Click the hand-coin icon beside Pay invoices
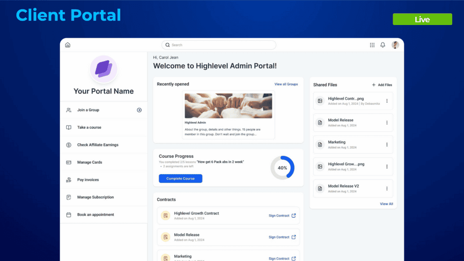 [x=69, y=180]
